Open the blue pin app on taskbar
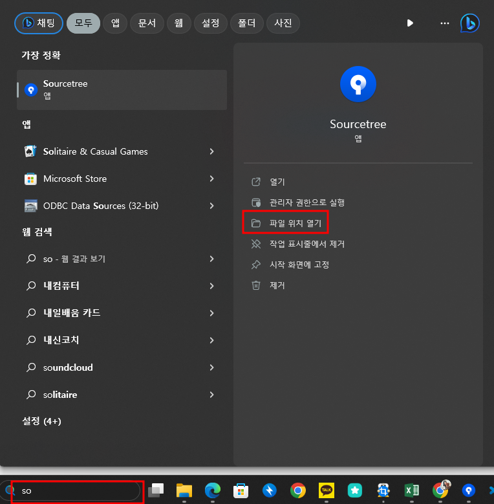494x504 pixels. [x=269, y=490]
